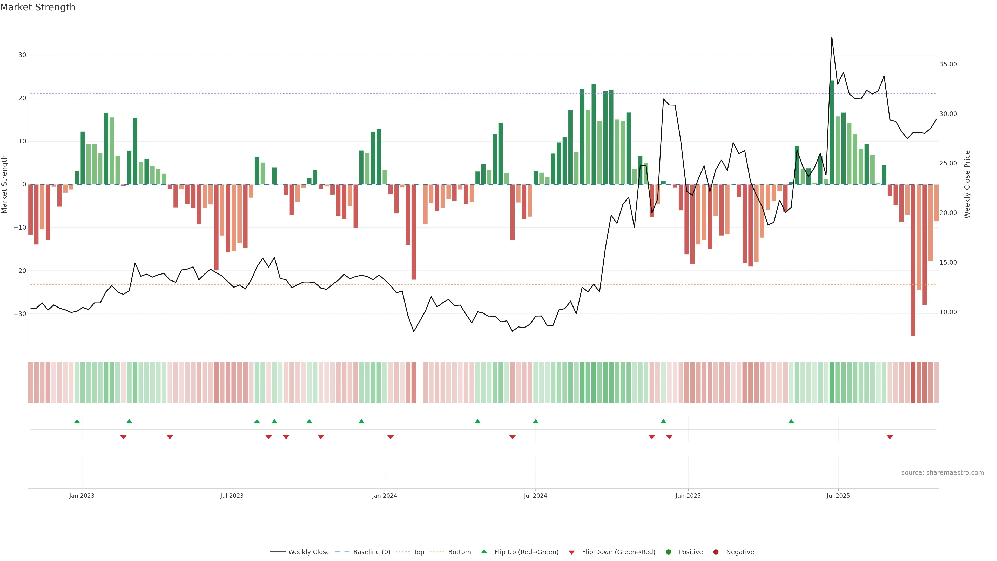997x561 pixels.
Task: Click the Market Strength chart title
Action: (38, 7)
